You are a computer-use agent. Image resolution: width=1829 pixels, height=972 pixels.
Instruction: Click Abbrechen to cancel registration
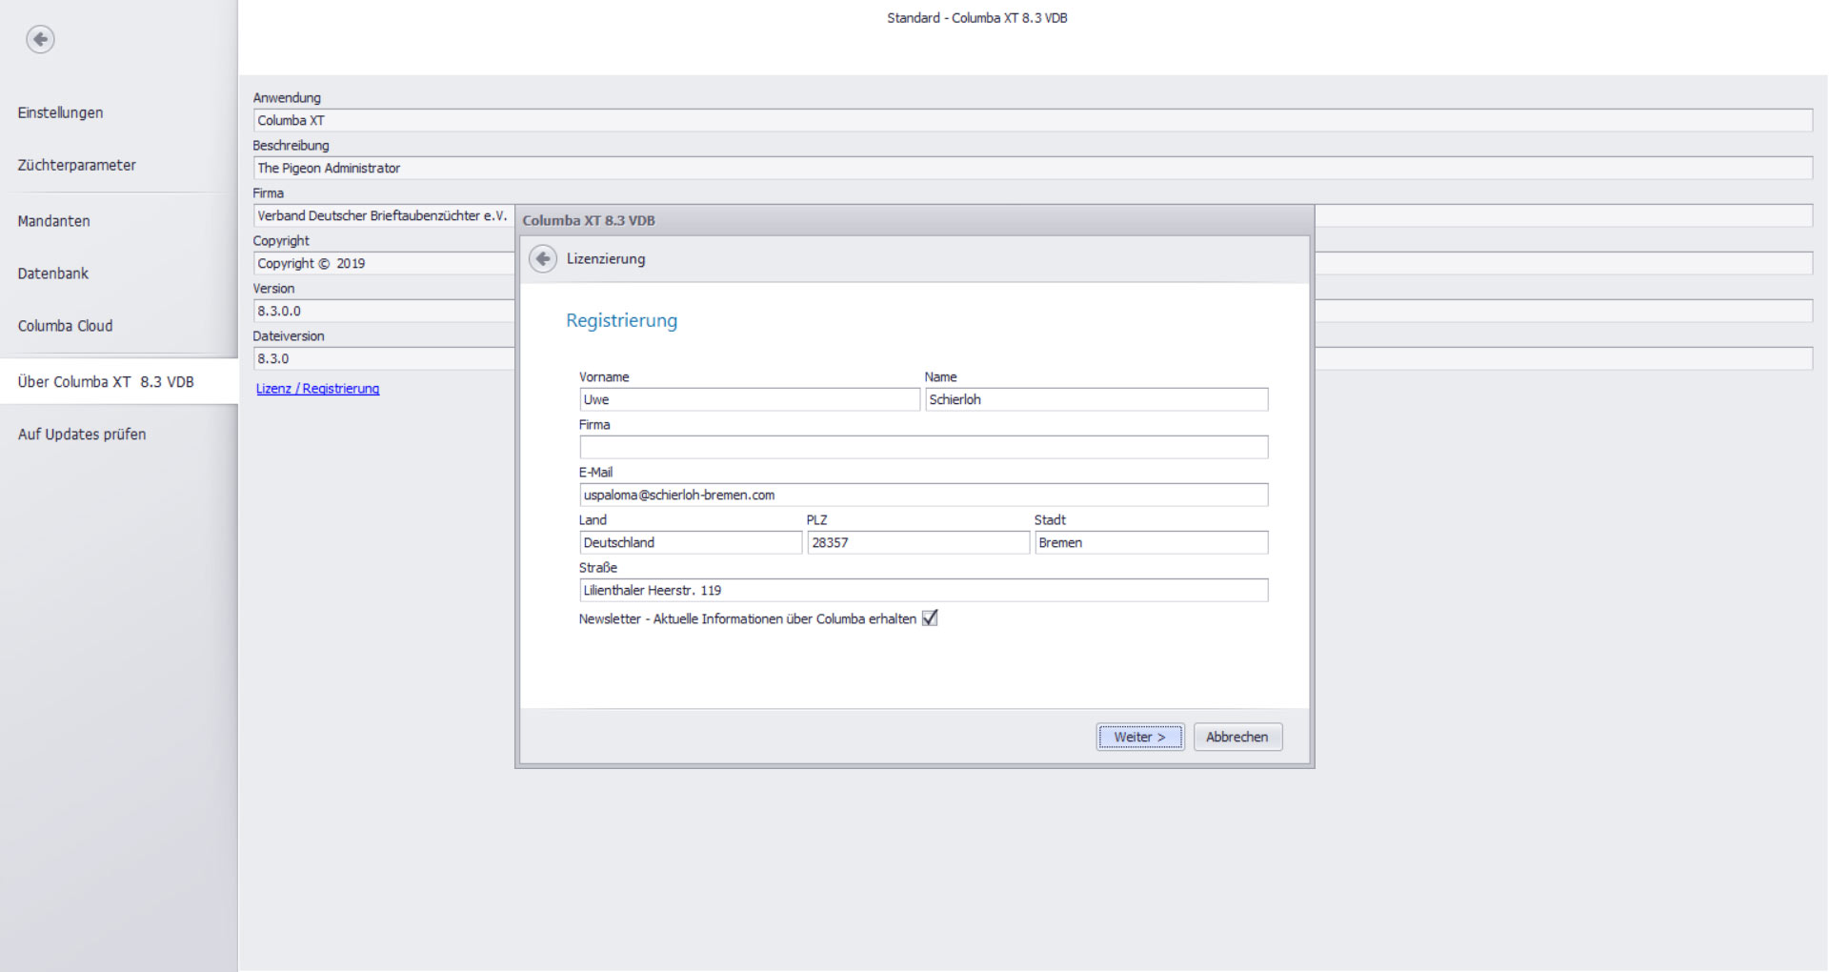(x=1236, y=737)
